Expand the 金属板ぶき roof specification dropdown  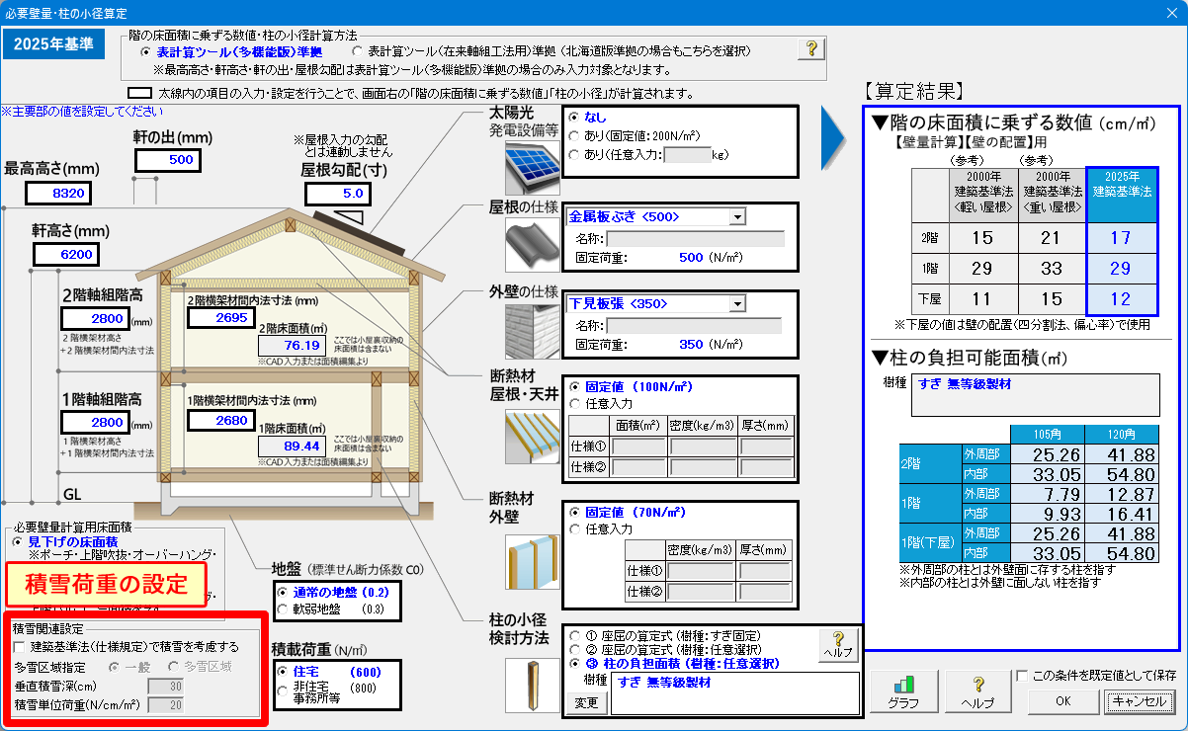737,217
